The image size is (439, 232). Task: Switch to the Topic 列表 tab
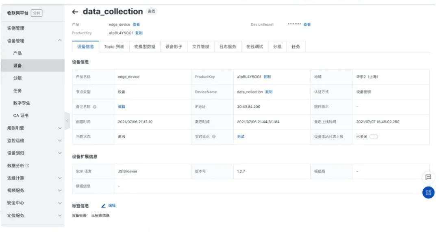tap(114, 47)
